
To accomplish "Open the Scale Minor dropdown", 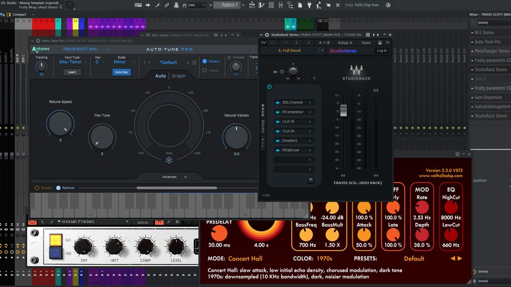I will pyautogui.click(x=125, y=62).
